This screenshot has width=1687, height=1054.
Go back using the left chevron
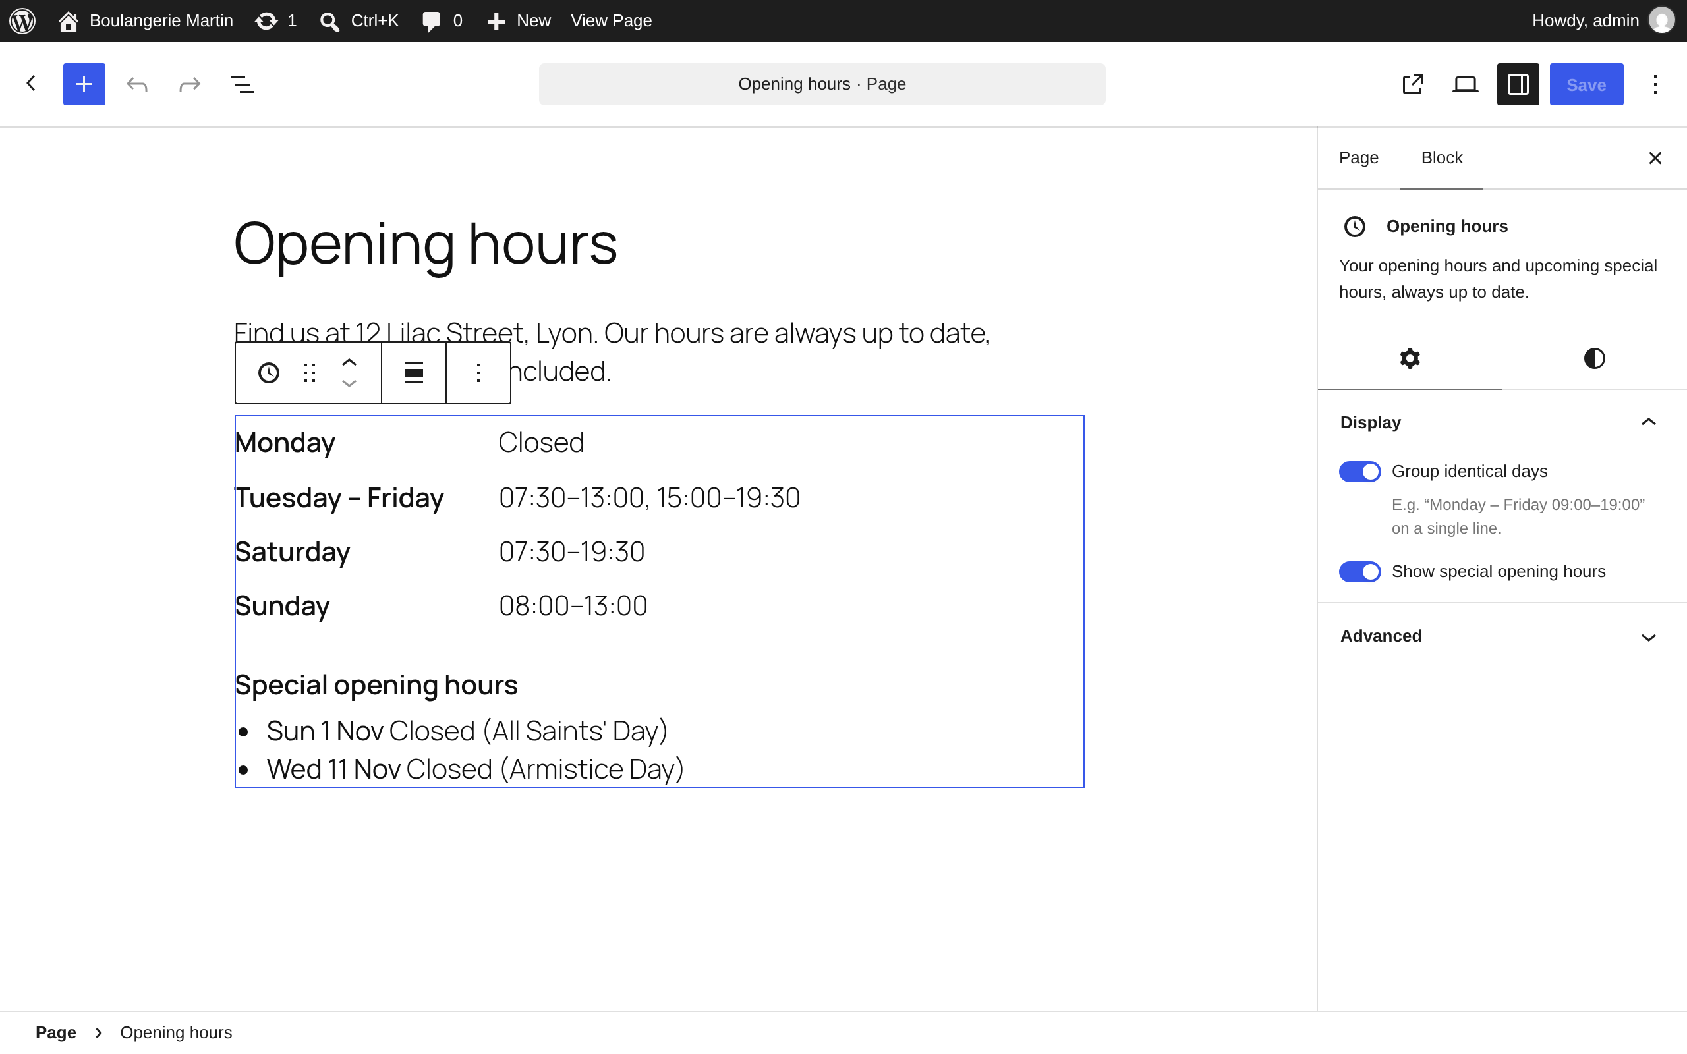[31, 84]
